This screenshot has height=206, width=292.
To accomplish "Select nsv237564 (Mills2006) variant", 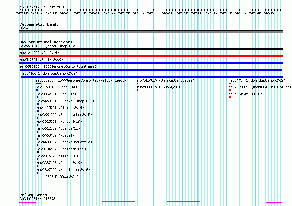I will point(57,156).
